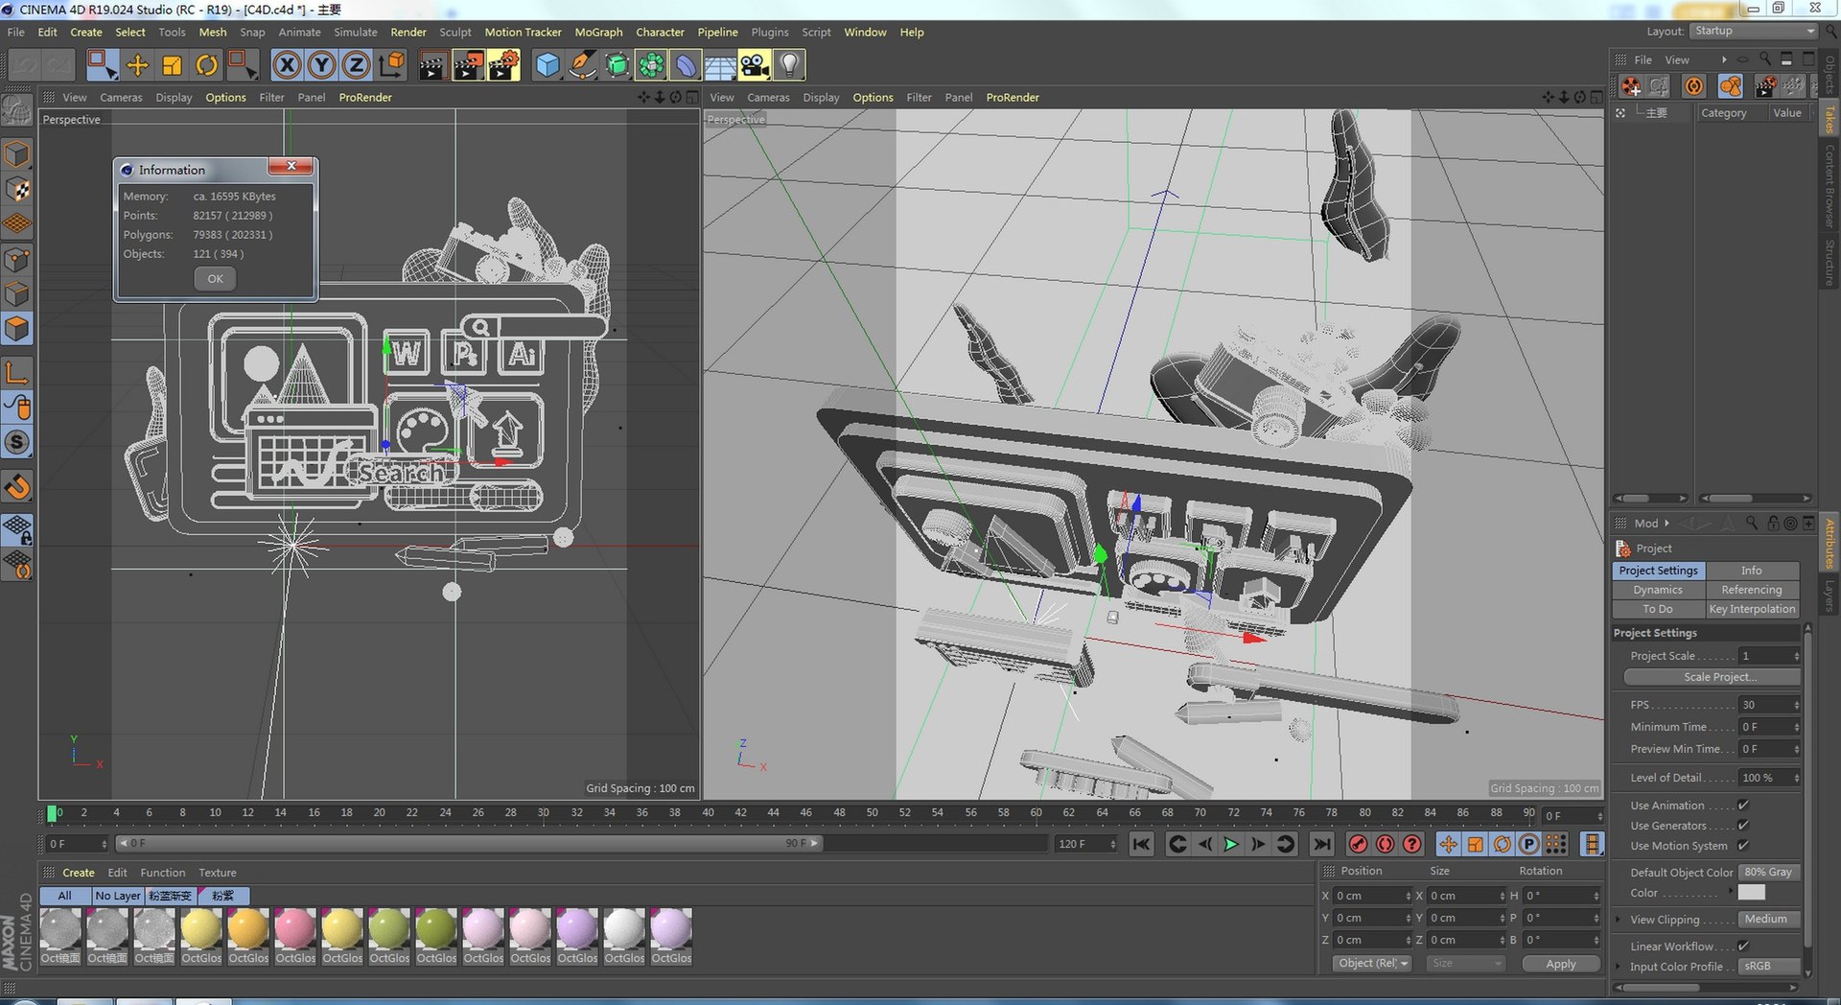
Task: Toggle Z axis lock
Action: (x=356, y=65)
